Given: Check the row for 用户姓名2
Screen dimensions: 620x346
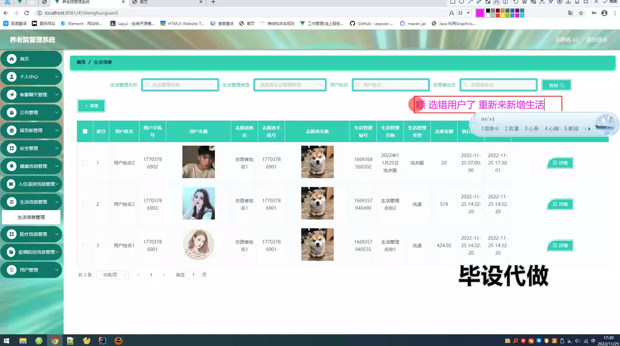Looking at the screenshot, I should pyautogui.click(x=84, y=163).
